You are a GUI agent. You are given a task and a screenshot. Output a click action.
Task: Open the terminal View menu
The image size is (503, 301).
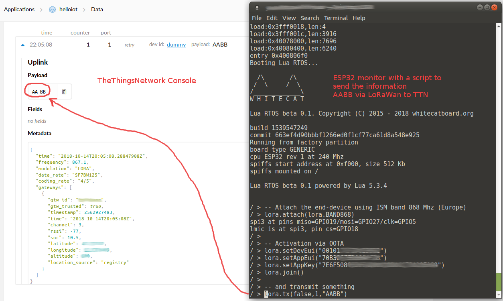289,18
